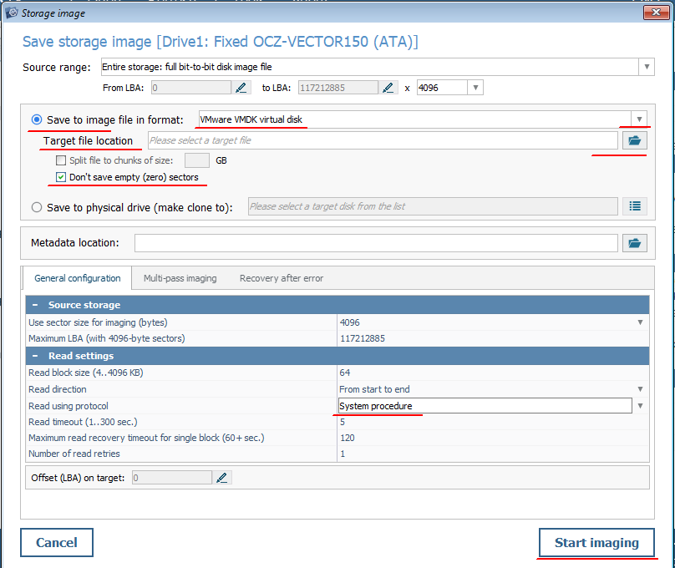Uncheck Don't save empty (zero) sectors

point(61,177)
